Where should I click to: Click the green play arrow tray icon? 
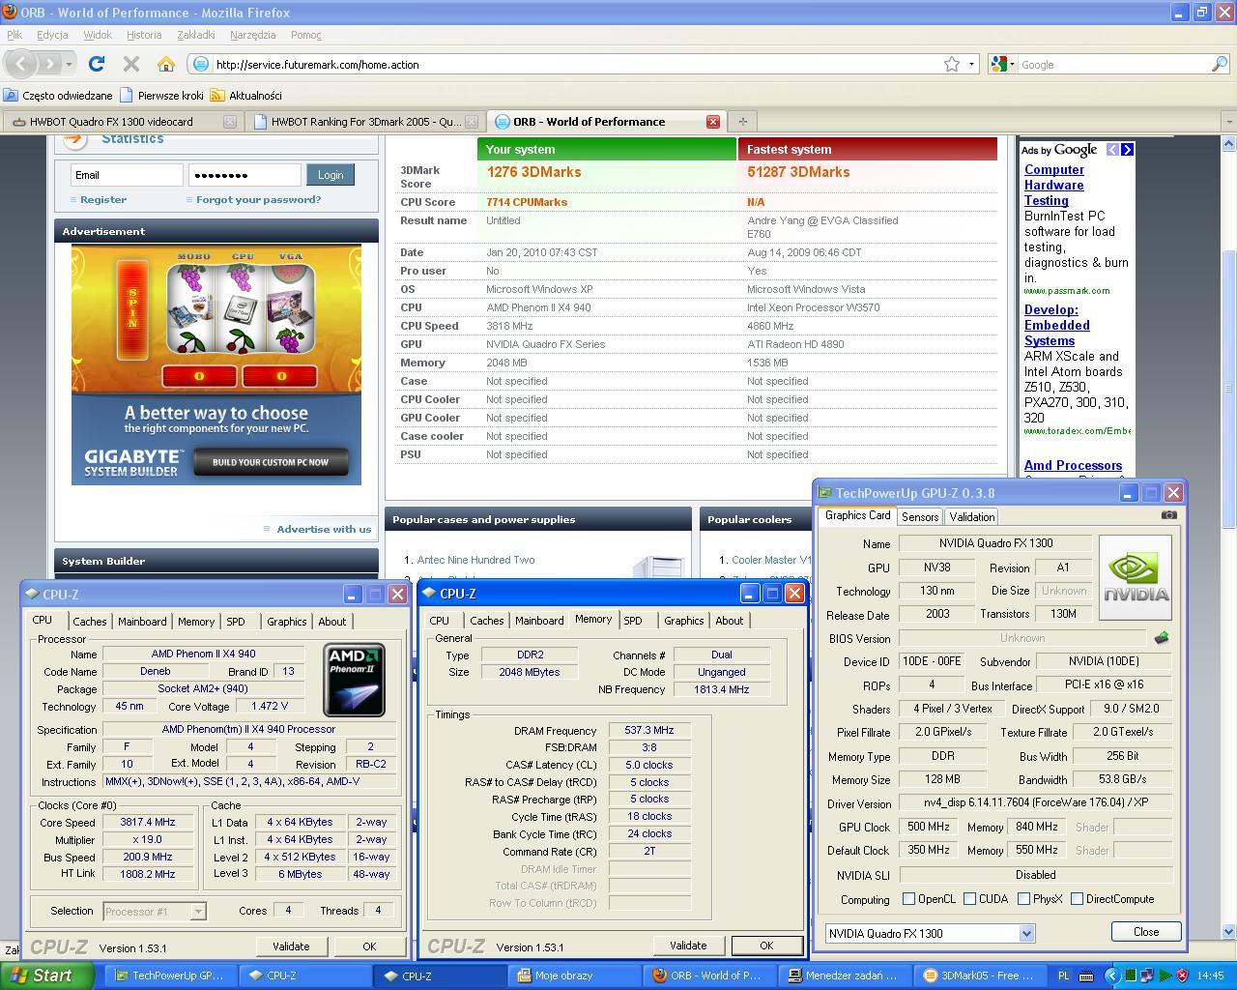pos(1165,975)
